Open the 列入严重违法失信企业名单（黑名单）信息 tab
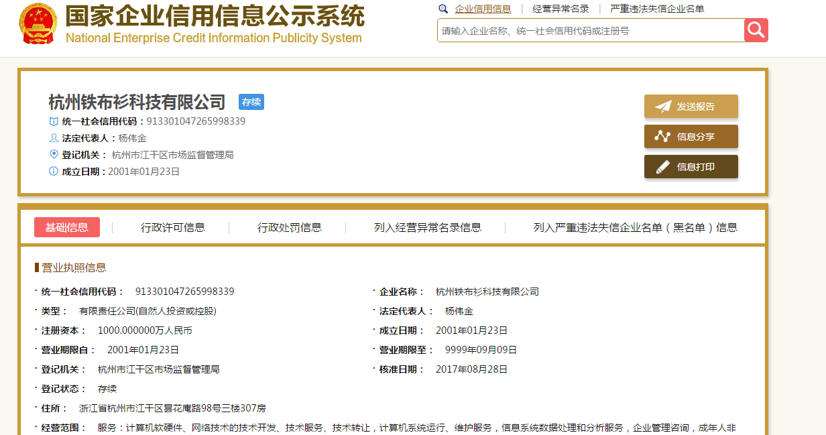826x435 pixels. coord(636,227)
